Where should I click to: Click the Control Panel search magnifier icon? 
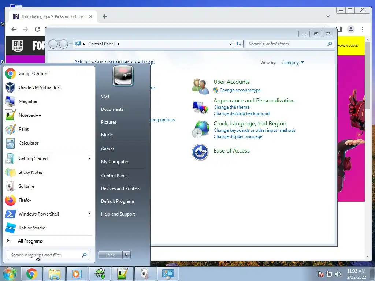coord(330,44)
